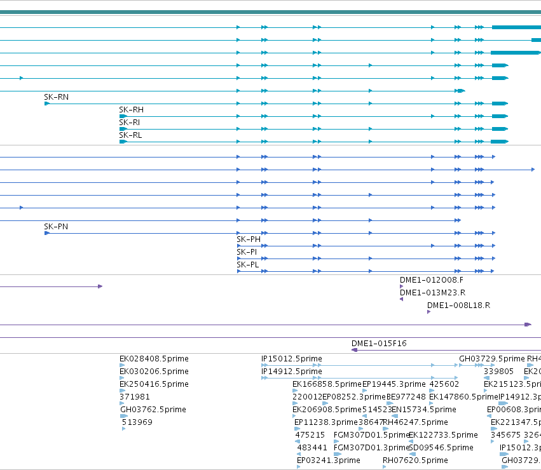
Task: Click the teal gene span bar at top
Action: tap(271, 13)
